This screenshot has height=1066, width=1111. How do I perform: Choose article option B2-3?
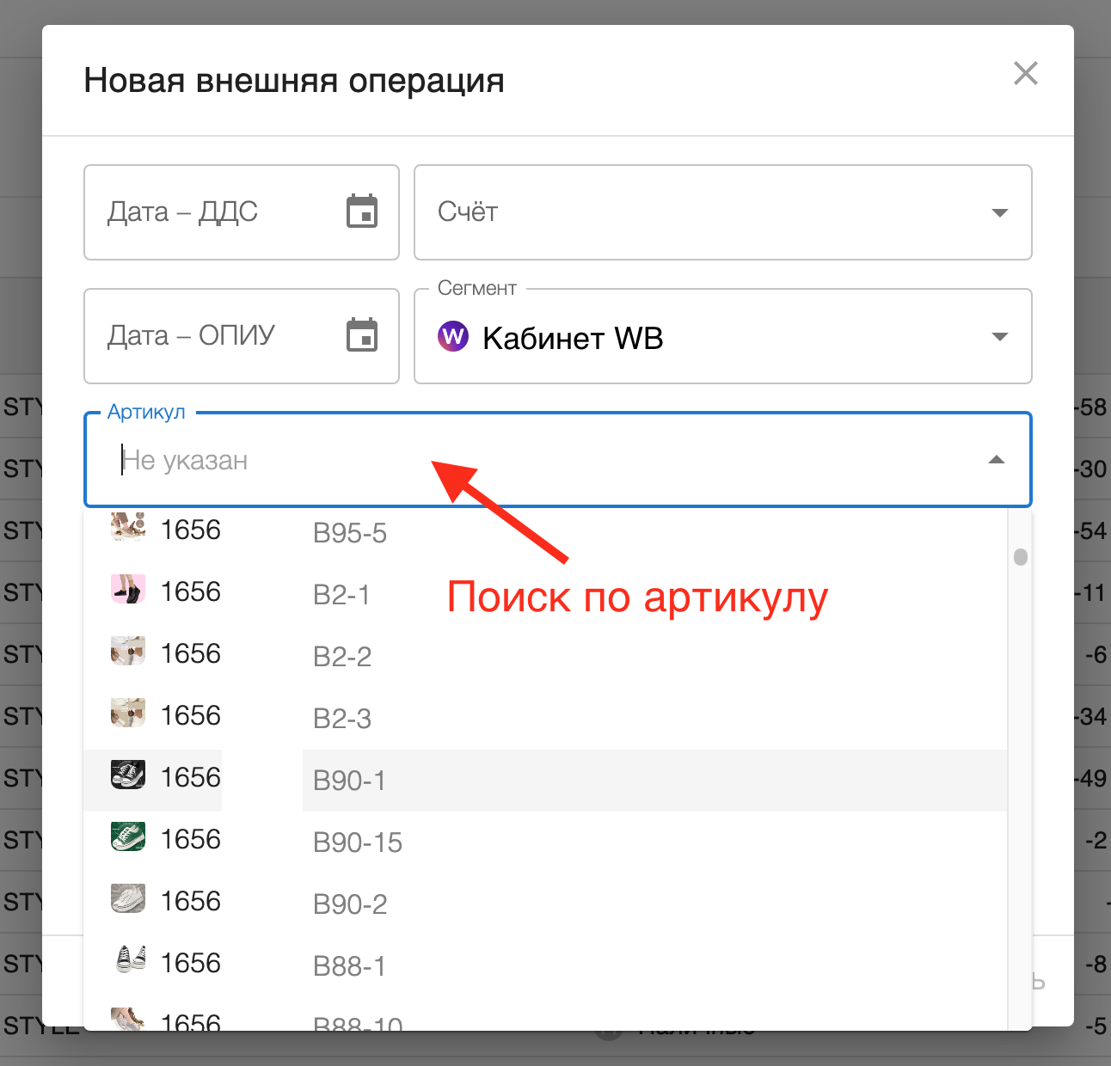545,717
